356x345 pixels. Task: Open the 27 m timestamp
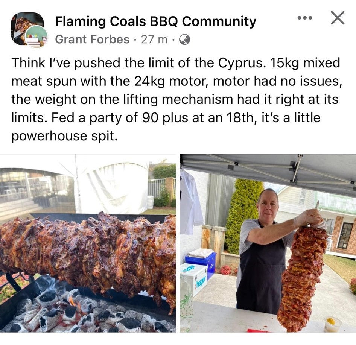(154, 40)
